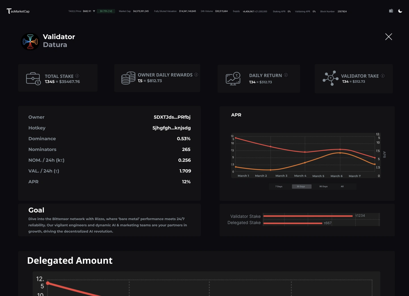This screenshot has width=409, height=296.
Task: Click the hotkey address 5jhgfgh...knjsdg
Action: tap(172, 128)
